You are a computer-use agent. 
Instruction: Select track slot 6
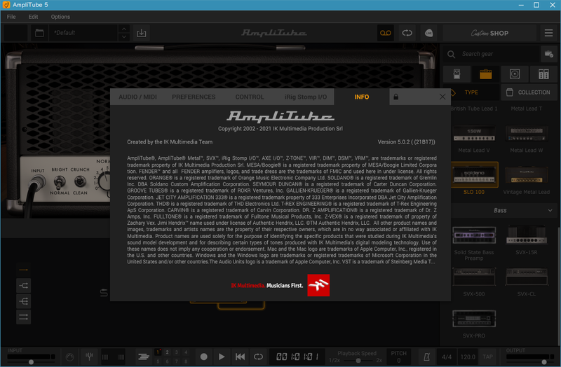point(167,361)
